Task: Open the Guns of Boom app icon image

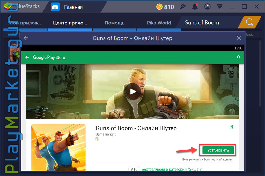Action: coord(58,147)
